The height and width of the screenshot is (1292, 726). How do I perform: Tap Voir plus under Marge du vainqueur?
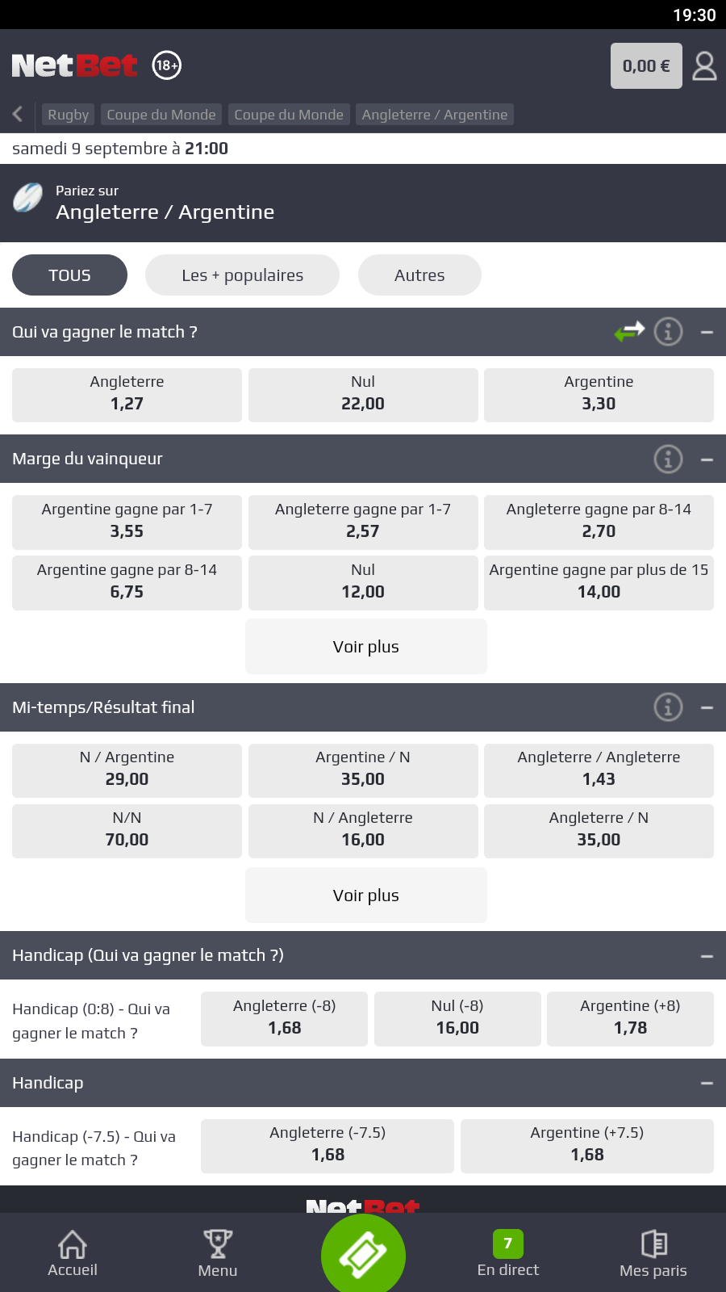pyautogui.click(x=366, y=647)
